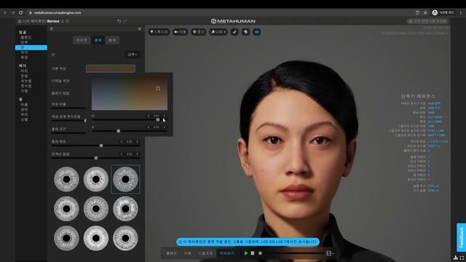
Task: Increase the U value with right arrow
Action: pyautogui.click(x=165, y=116)
